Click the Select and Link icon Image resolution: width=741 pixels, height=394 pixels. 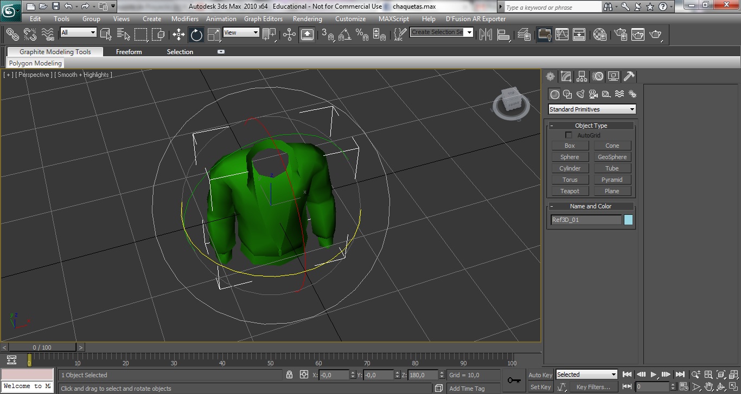(x=12, y=35)
